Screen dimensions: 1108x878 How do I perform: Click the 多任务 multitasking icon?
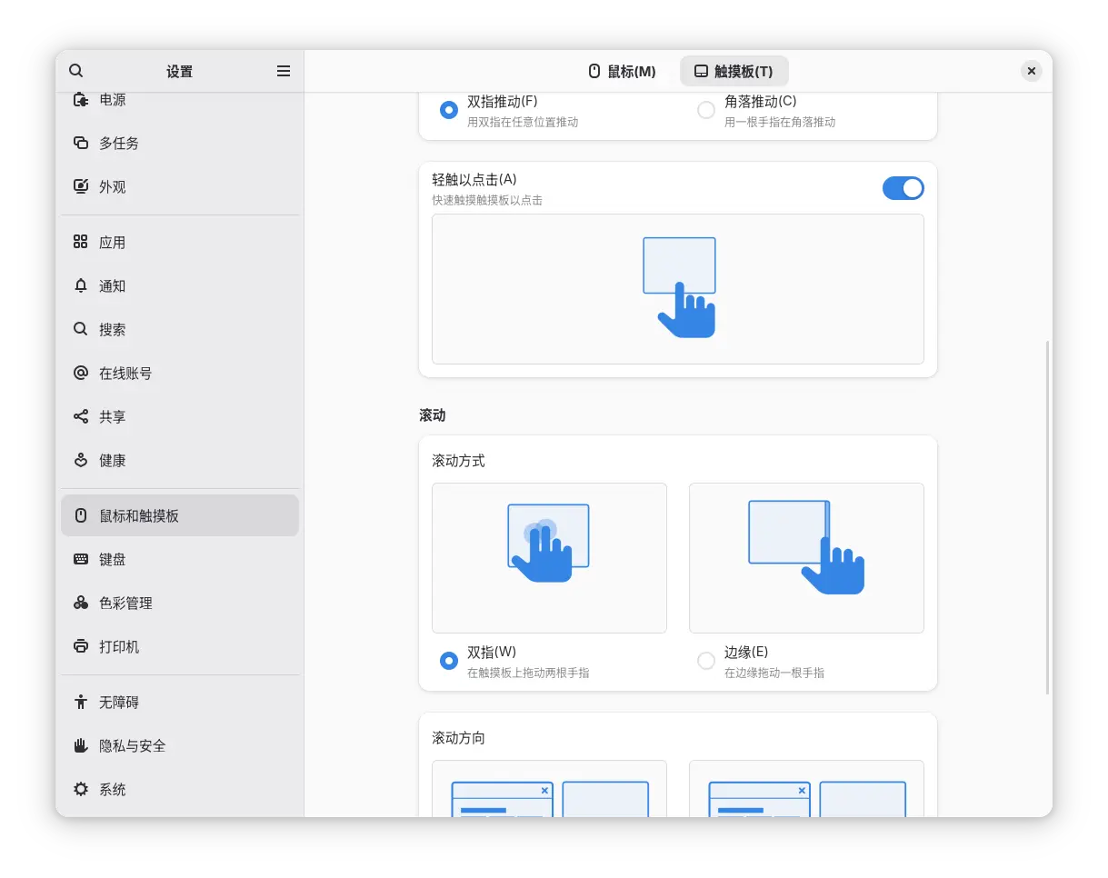81,144
